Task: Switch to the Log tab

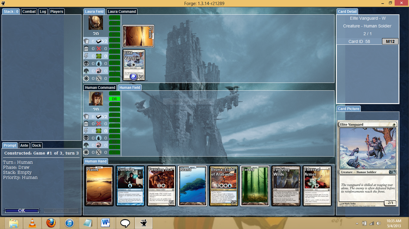Action: click(43, 12)
